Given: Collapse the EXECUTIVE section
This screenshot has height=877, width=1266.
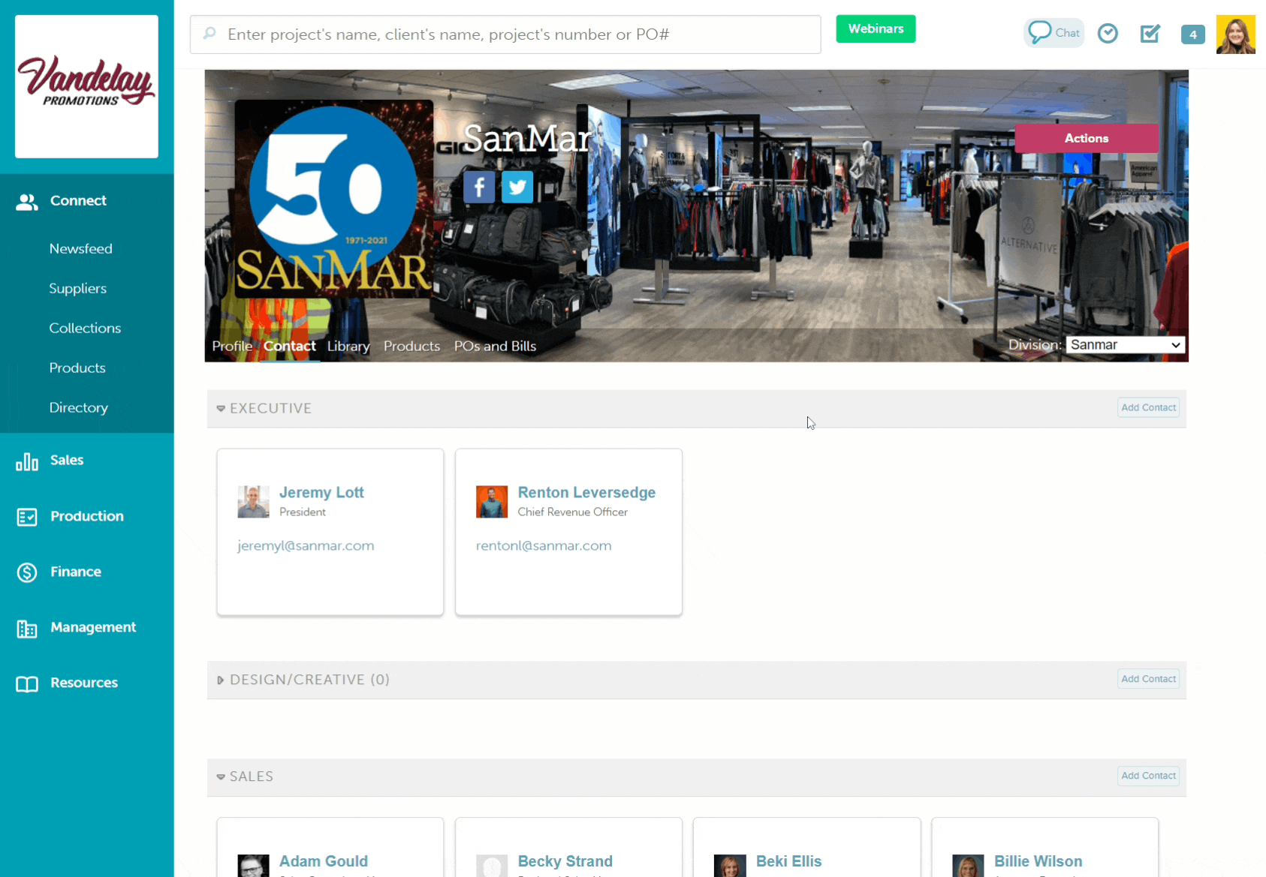Looking at the screenshot, I should [221, 409].
